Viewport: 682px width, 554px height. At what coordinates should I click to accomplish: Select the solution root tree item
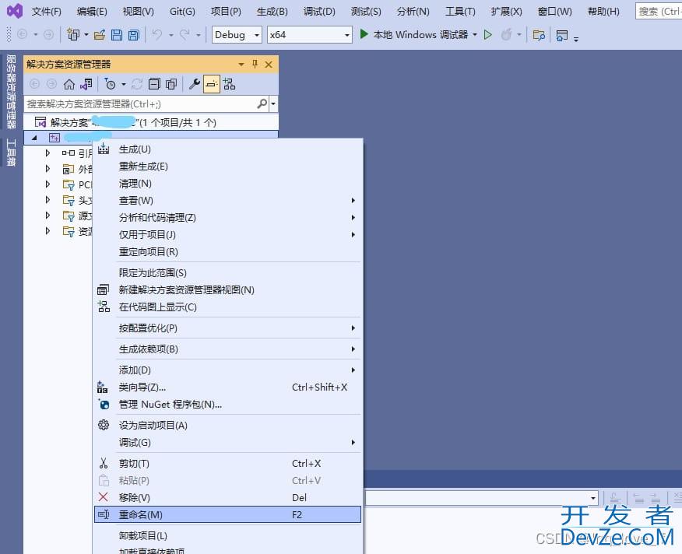(x=151, y=122)
